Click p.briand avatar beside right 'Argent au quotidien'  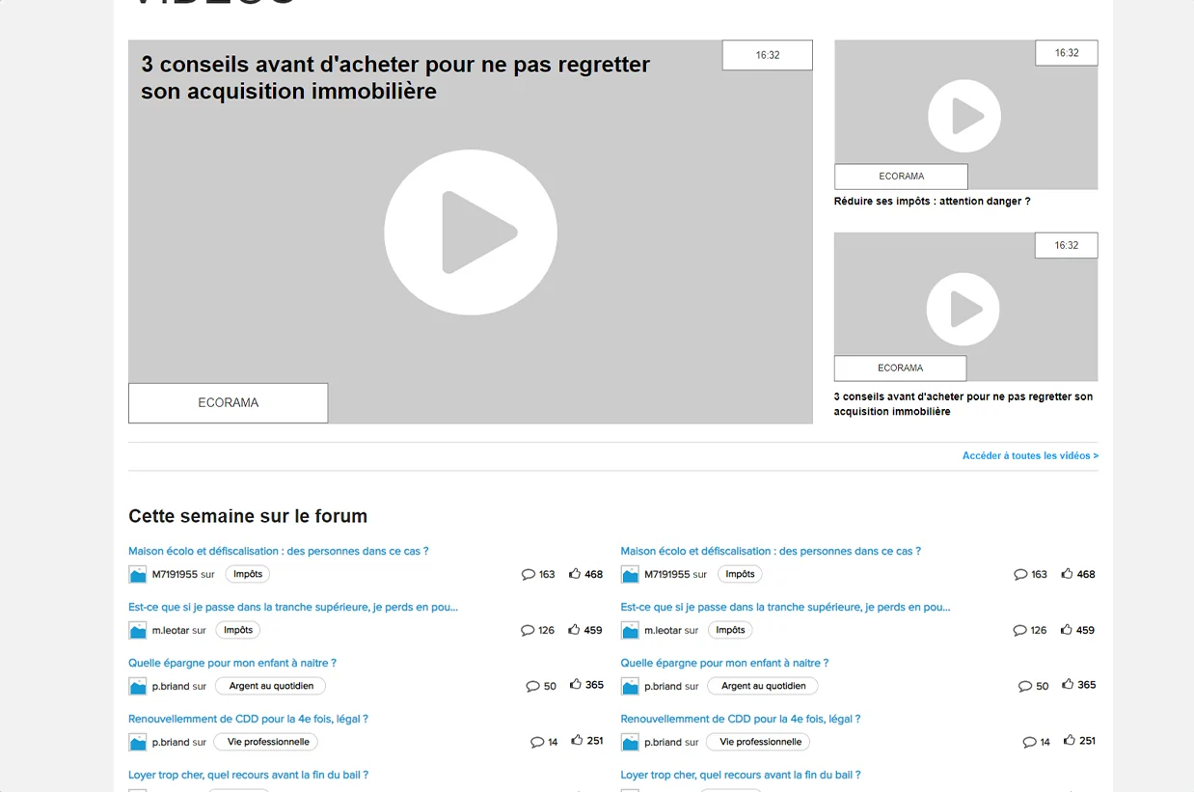tap(630, 687)
